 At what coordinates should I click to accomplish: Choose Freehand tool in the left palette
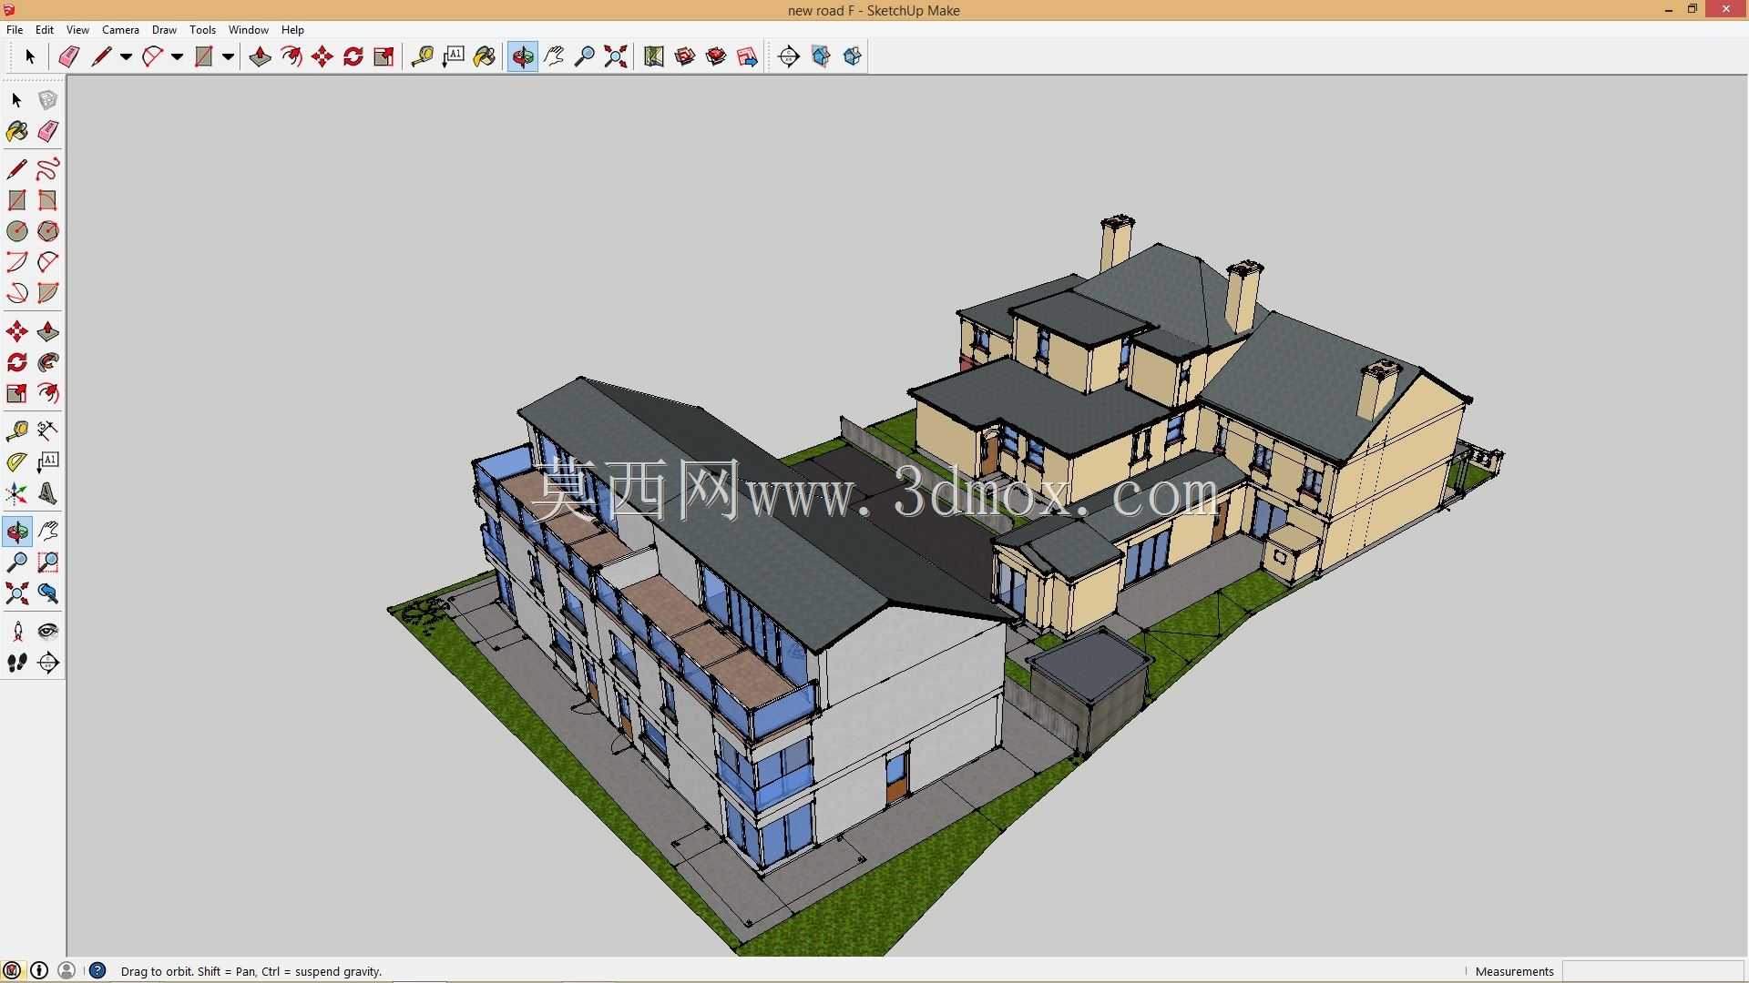click(x=48, y=169)
